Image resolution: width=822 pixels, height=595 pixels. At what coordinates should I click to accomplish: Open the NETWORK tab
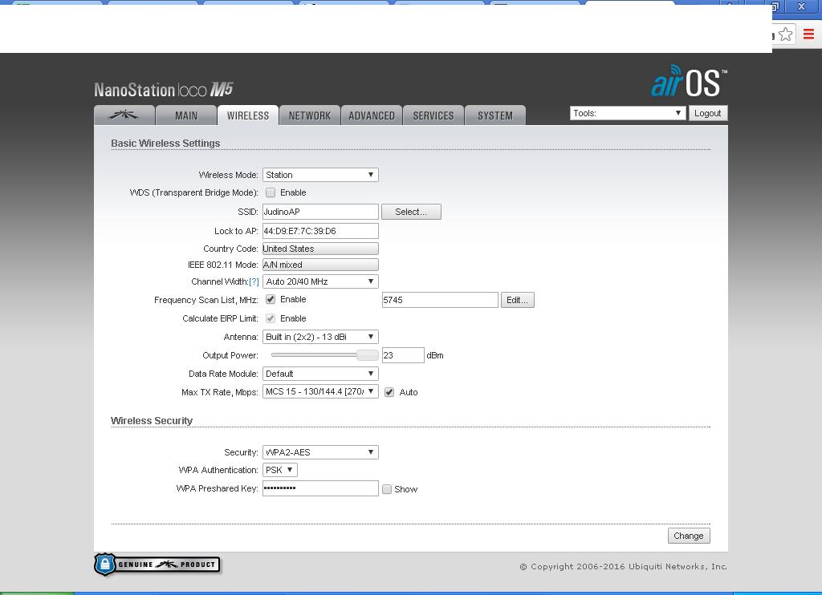[310, 115]
